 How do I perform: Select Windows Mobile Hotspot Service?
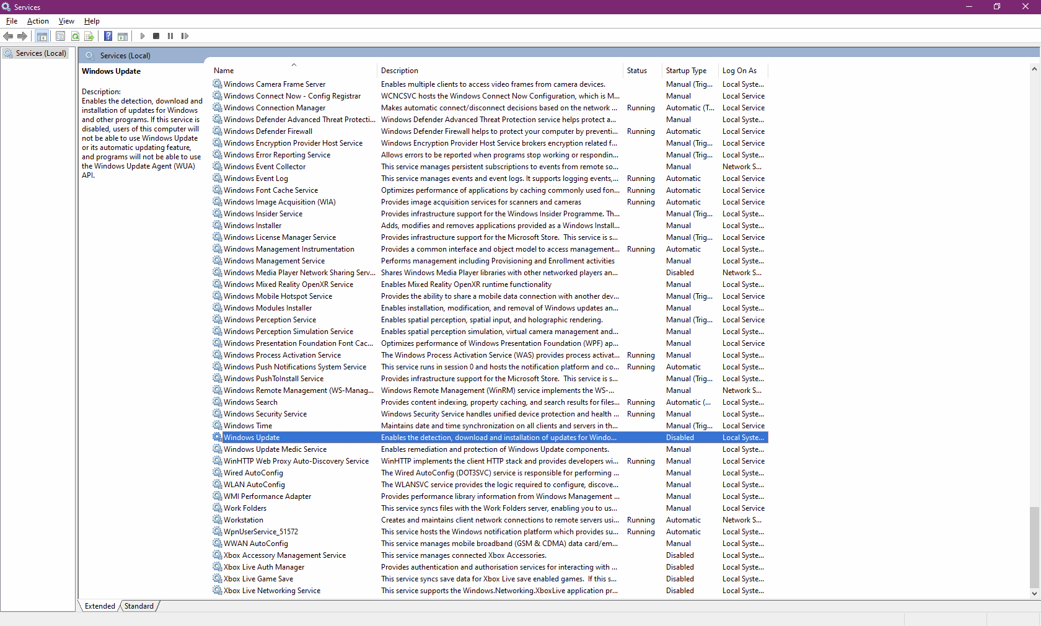click(490, 296)
